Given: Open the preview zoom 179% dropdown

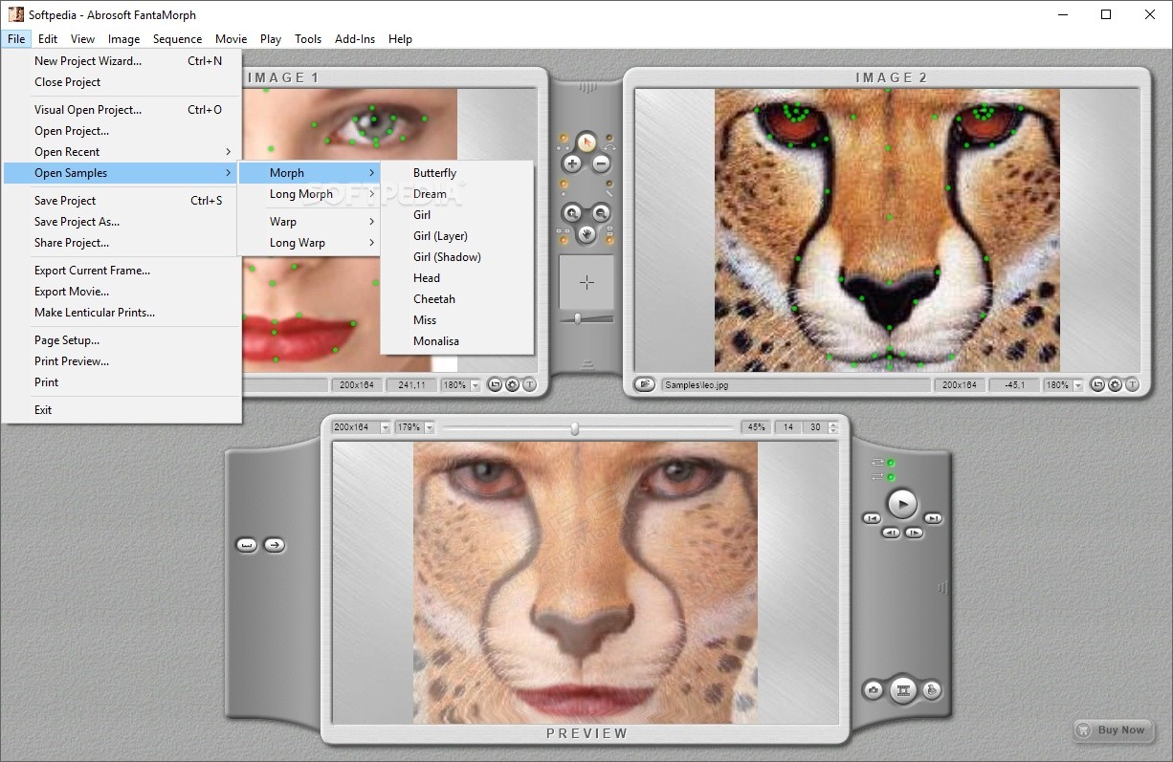Looking at the screenshot, I should pos(430,427).
